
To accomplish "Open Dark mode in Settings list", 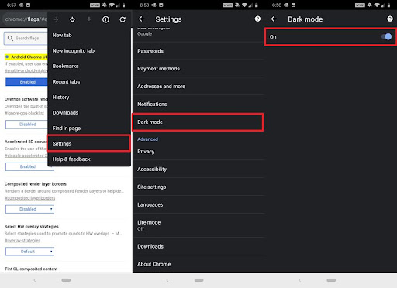I will click(198, 122).
